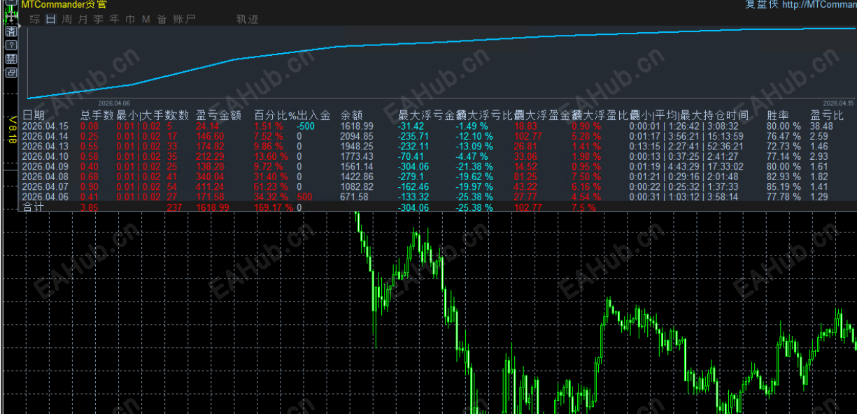Select the M tab

[x=146, y=20]
